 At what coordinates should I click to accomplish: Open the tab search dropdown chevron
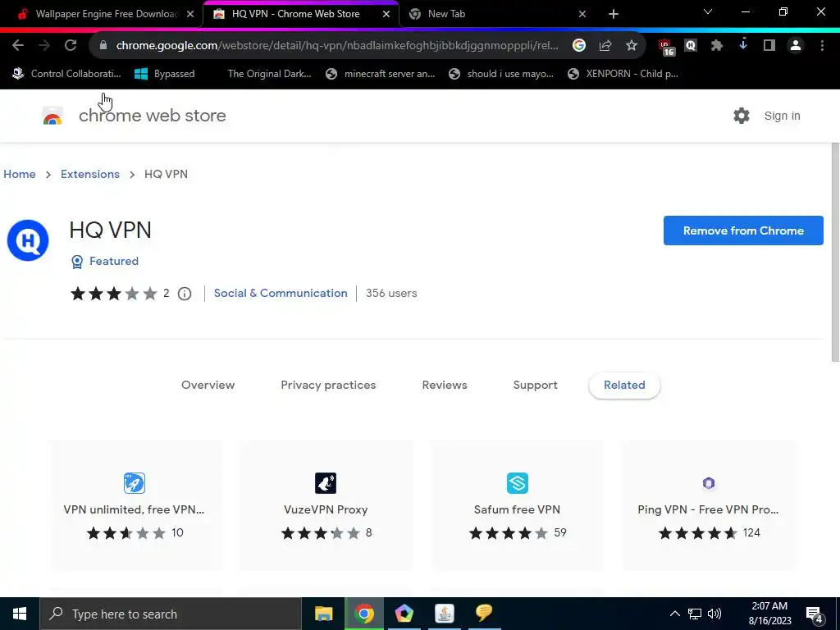click(x=708, y=11)
